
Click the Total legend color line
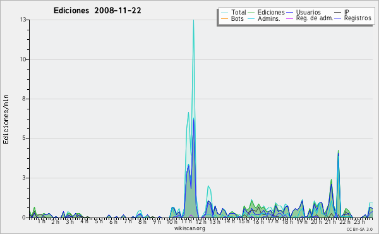click(x=224, y=13)
